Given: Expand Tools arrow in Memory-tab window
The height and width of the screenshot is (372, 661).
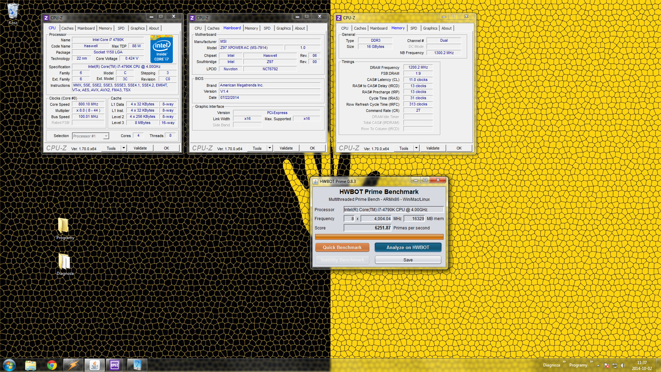Looking at the screenshot, I should (416, 148).
